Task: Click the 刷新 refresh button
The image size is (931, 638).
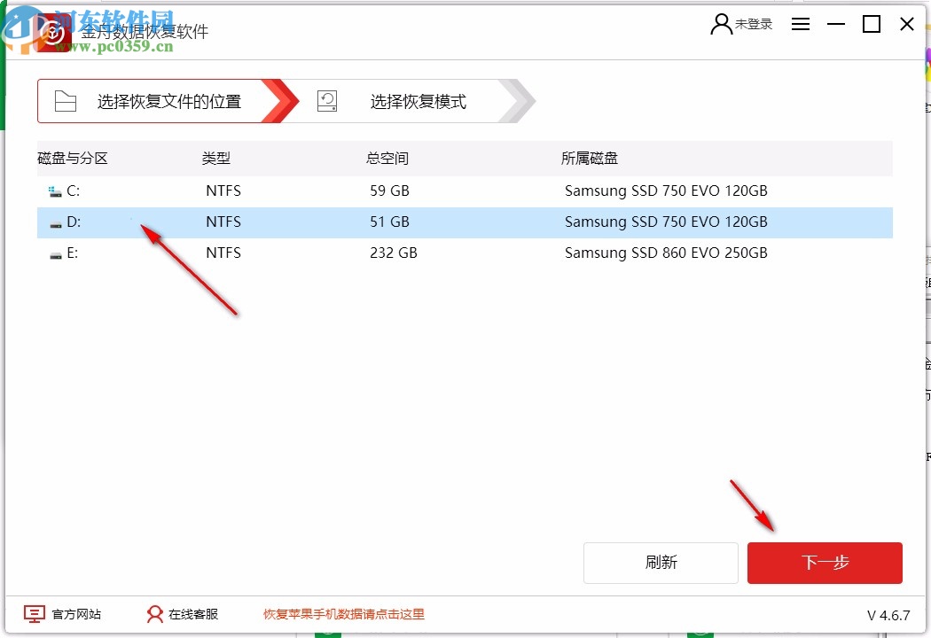Action: click(x=661, y=563)
